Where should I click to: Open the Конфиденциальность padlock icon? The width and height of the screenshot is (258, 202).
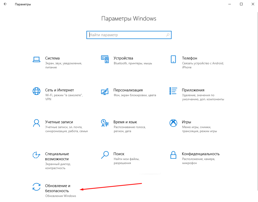point(173,155)
